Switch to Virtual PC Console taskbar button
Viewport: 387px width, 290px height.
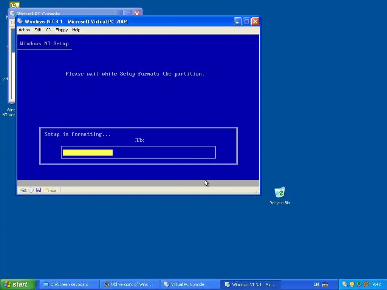click(x=190, y=284)
